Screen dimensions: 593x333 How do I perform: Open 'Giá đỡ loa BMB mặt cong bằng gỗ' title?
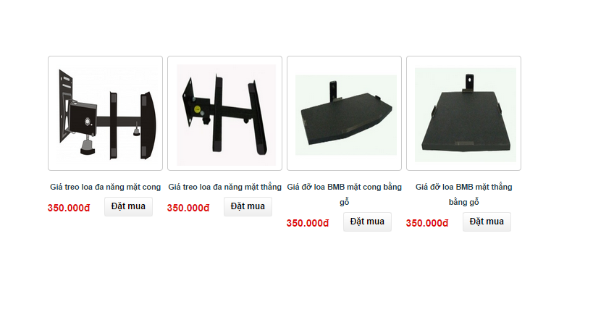344,194
